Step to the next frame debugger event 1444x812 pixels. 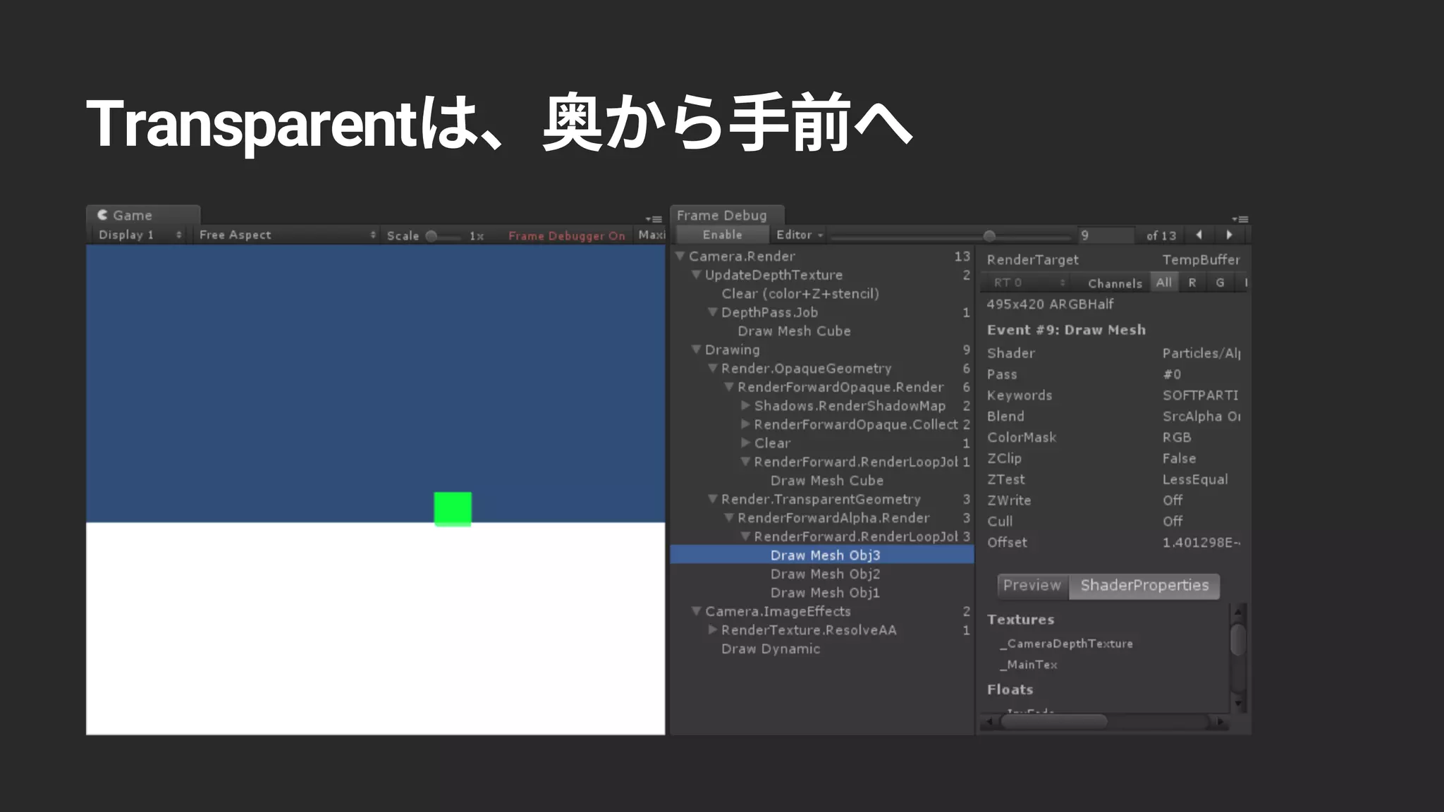click(1230, 235)
